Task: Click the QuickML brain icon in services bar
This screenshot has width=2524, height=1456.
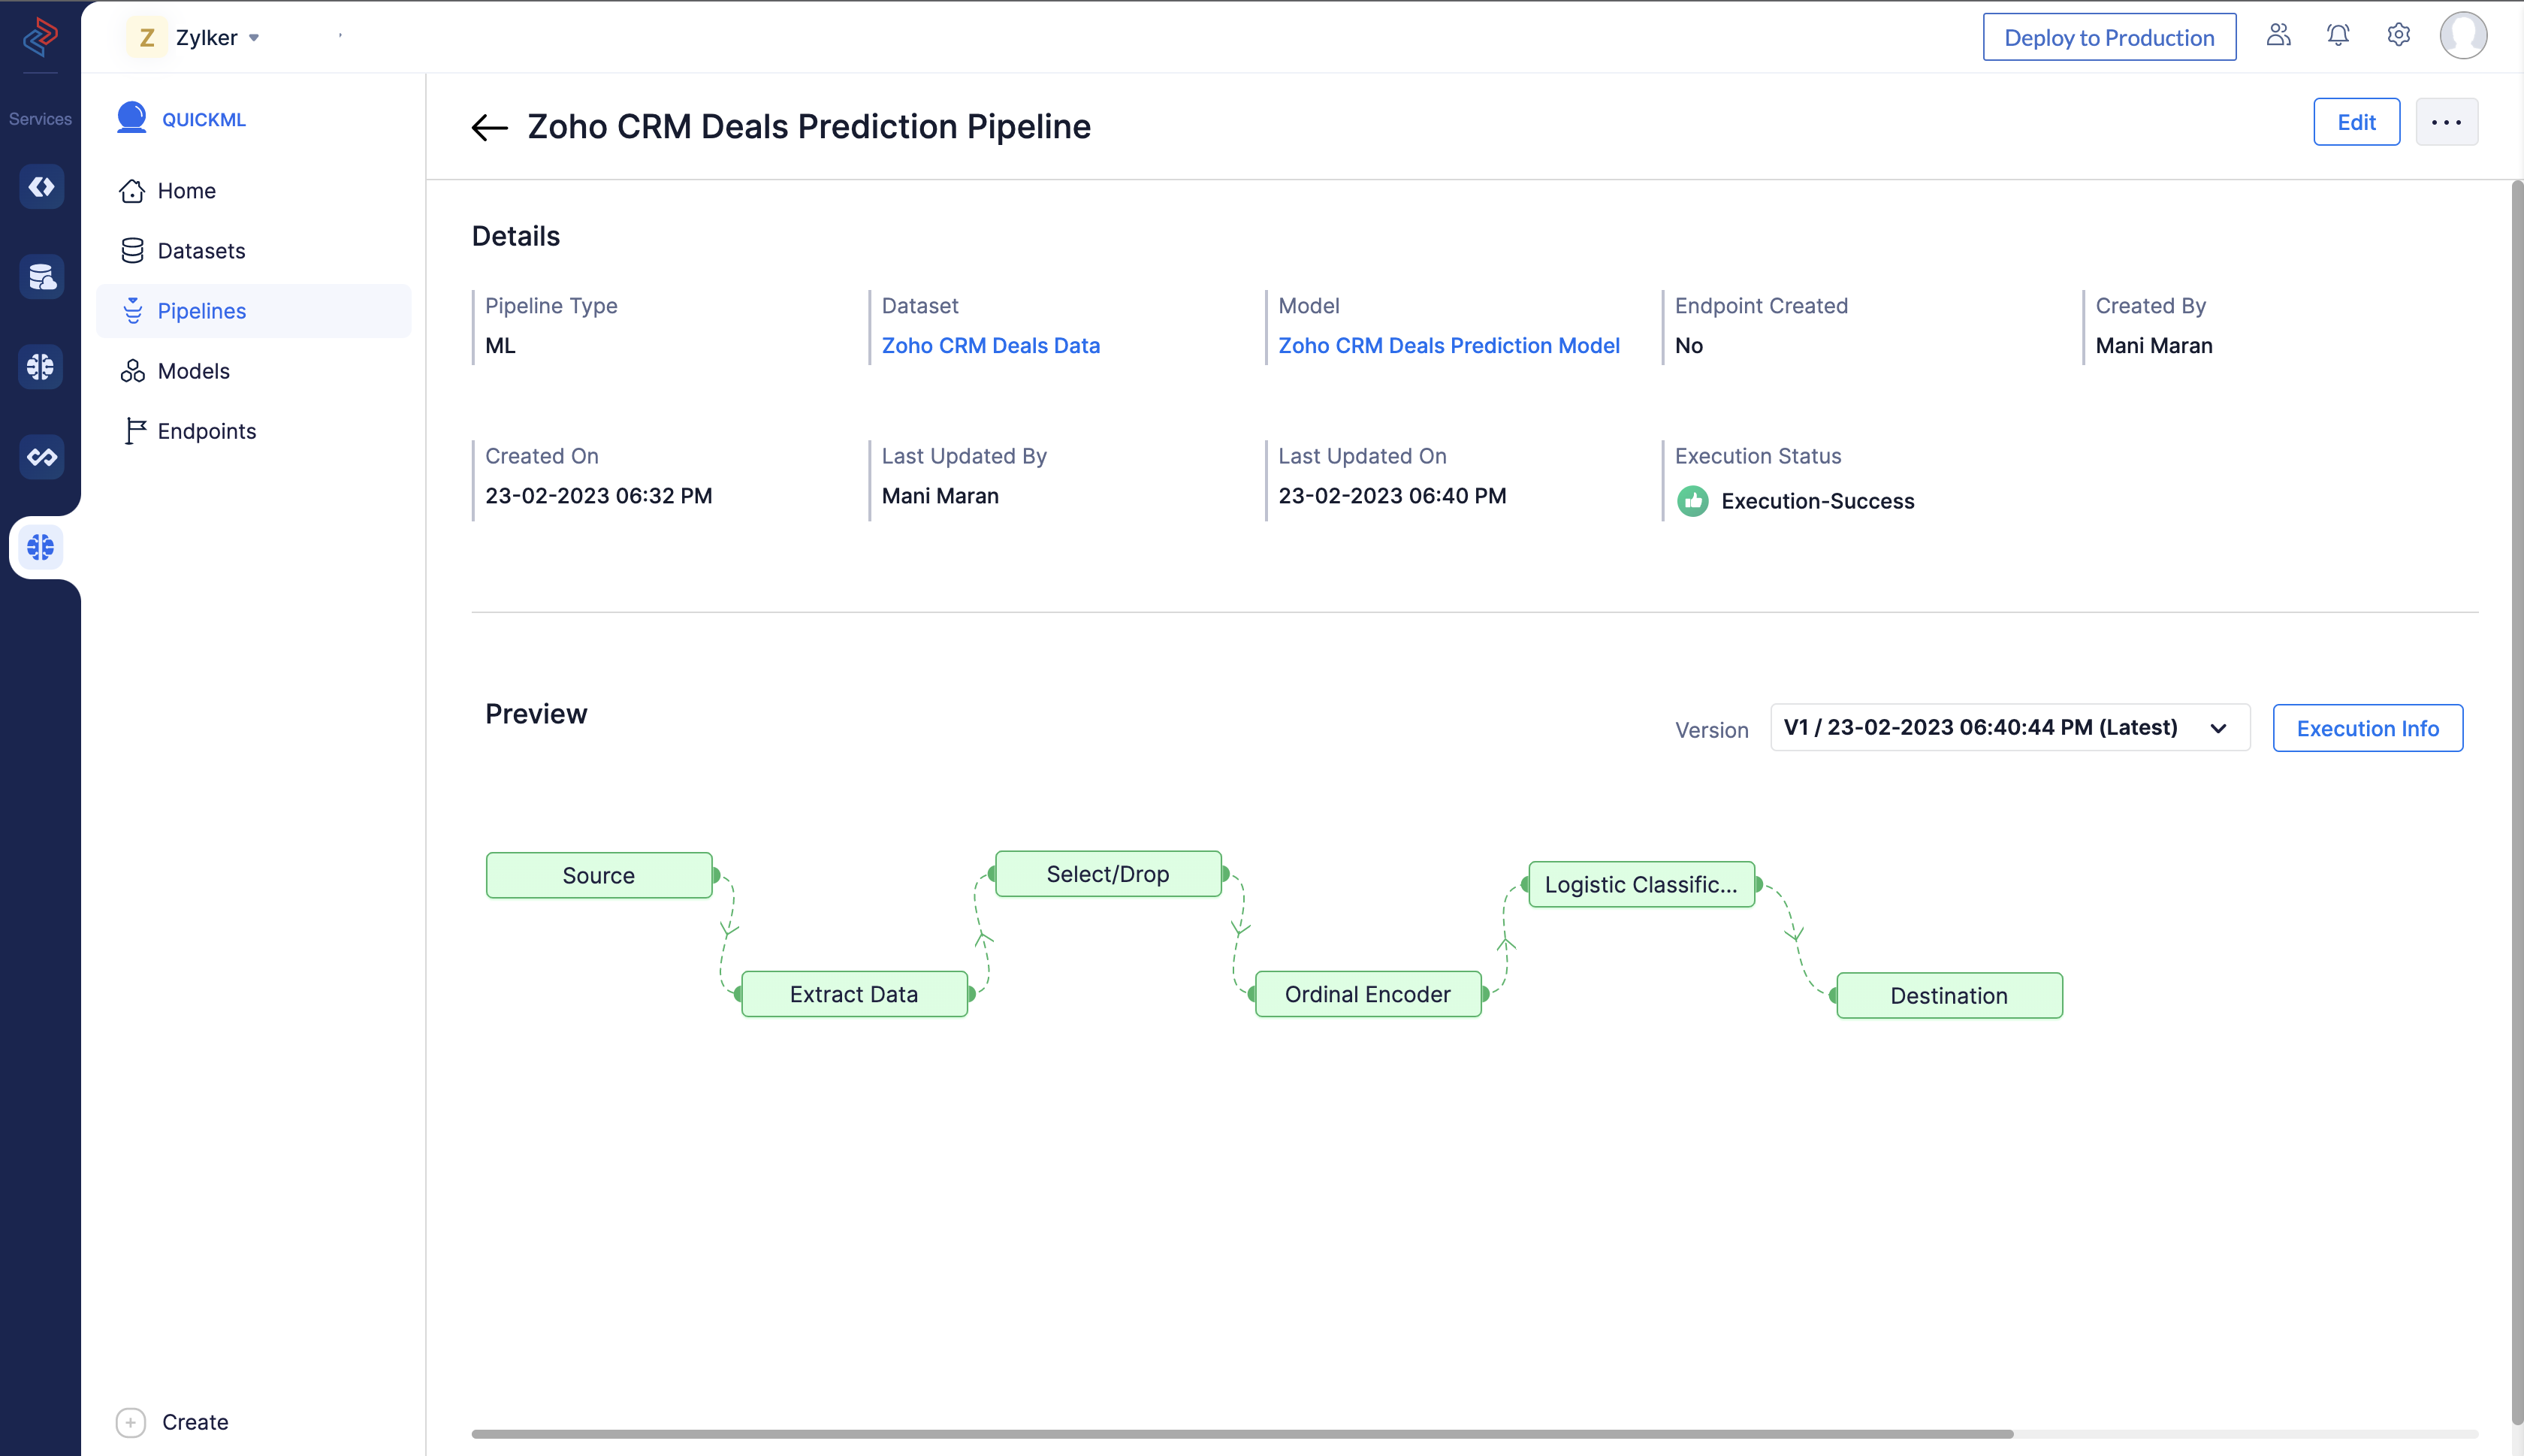Action: (41, 547)
